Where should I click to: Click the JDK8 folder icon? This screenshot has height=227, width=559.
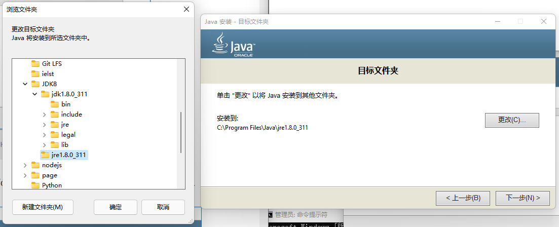[35, 84]
